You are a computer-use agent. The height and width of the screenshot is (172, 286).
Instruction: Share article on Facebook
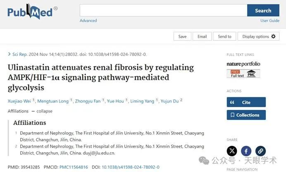[x=246, y=151]
